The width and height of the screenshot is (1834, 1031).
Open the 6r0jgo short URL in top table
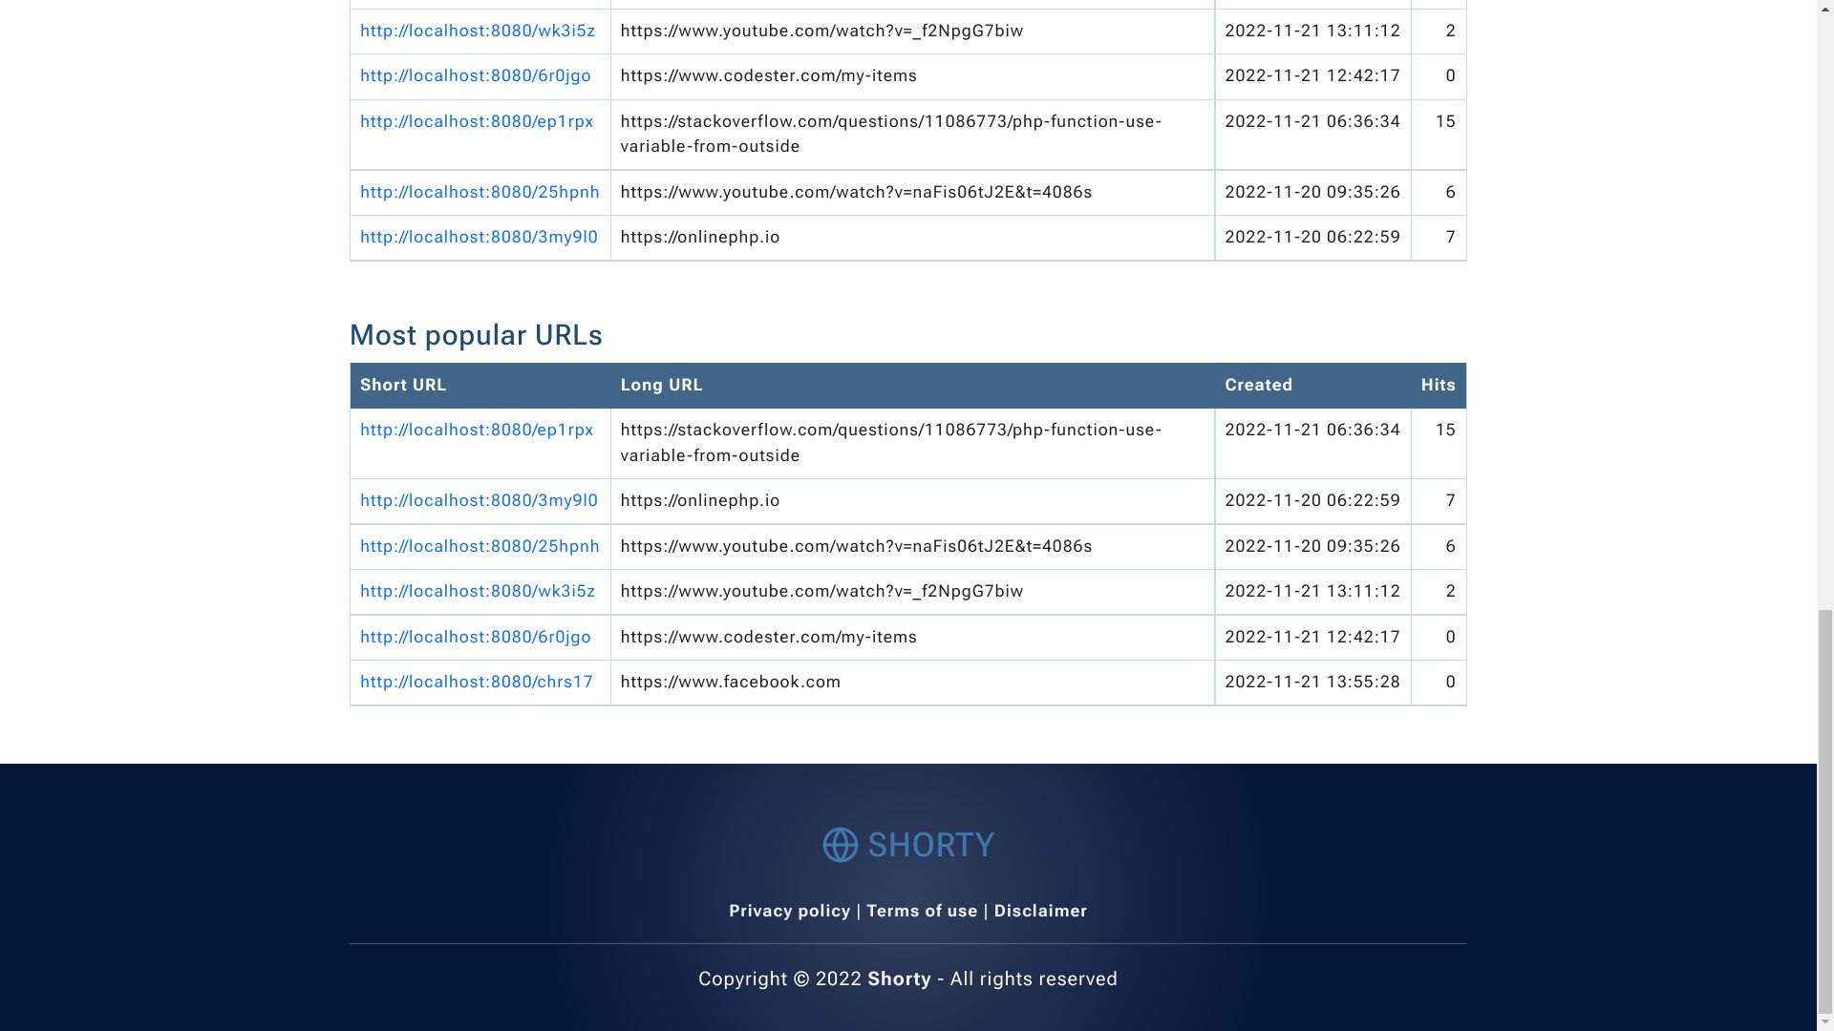click(475, 75)
